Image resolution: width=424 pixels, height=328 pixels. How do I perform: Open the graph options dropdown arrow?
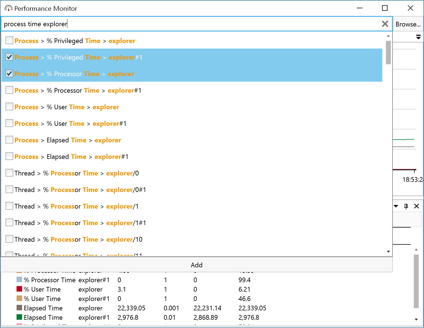coord(418,37)
